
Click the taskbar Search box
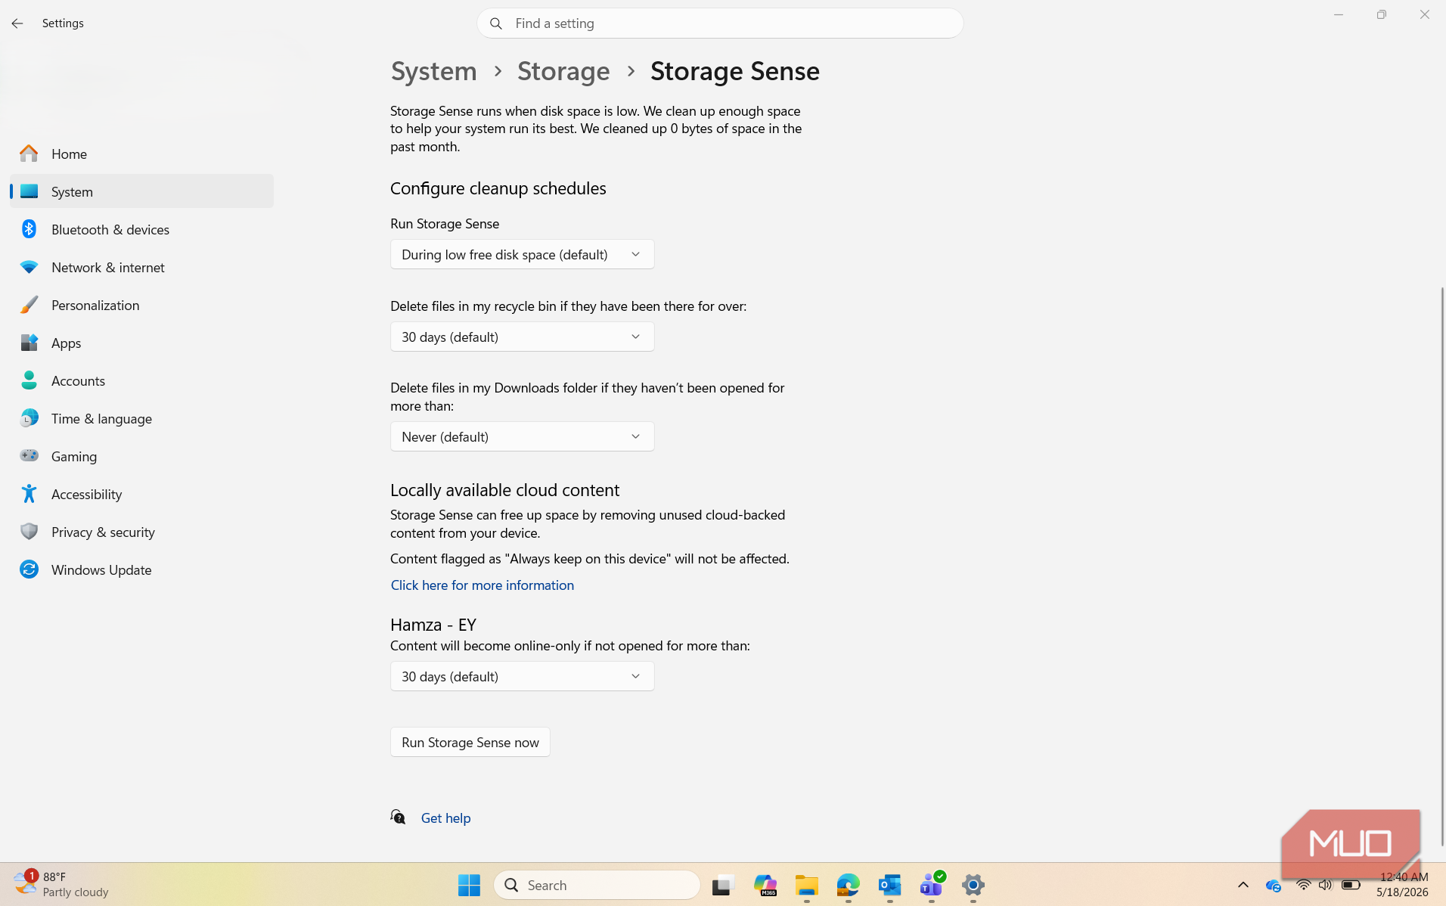pyautogui.click(x=597, y=885)
